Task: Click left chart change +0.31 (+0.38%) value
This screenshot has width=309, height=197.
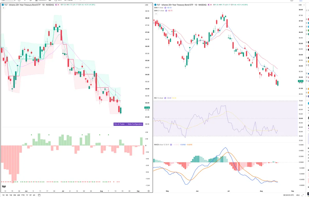Action: pos(90,5)
